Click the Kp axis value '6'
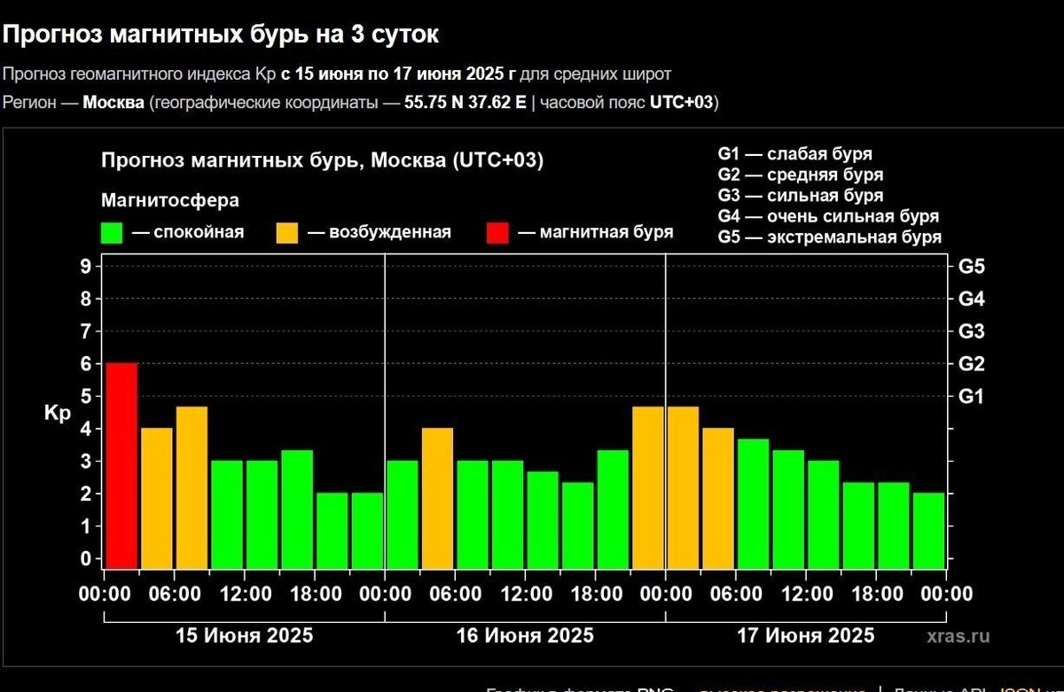 tap(86, 363)
